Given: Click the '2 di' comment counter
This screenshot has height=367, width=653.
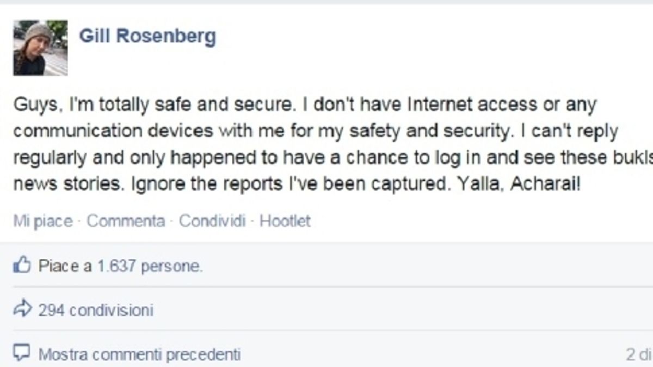Looking at the screenshot, I should [638, 354].
